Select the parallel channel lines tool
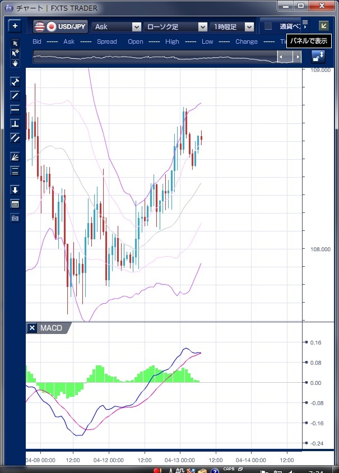339x473 pixels. click(15, 137)
